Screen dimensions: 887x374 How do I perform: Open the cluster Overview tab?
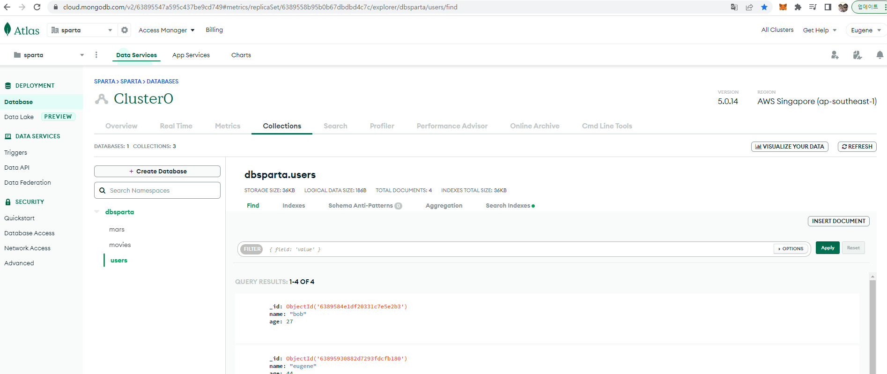coord(121,126)
